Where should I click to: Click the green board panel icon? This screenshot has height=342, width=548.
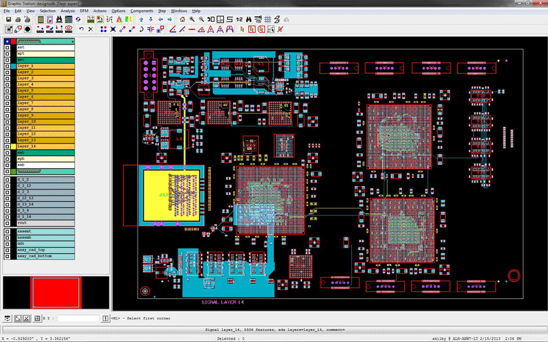coord(40,20)
